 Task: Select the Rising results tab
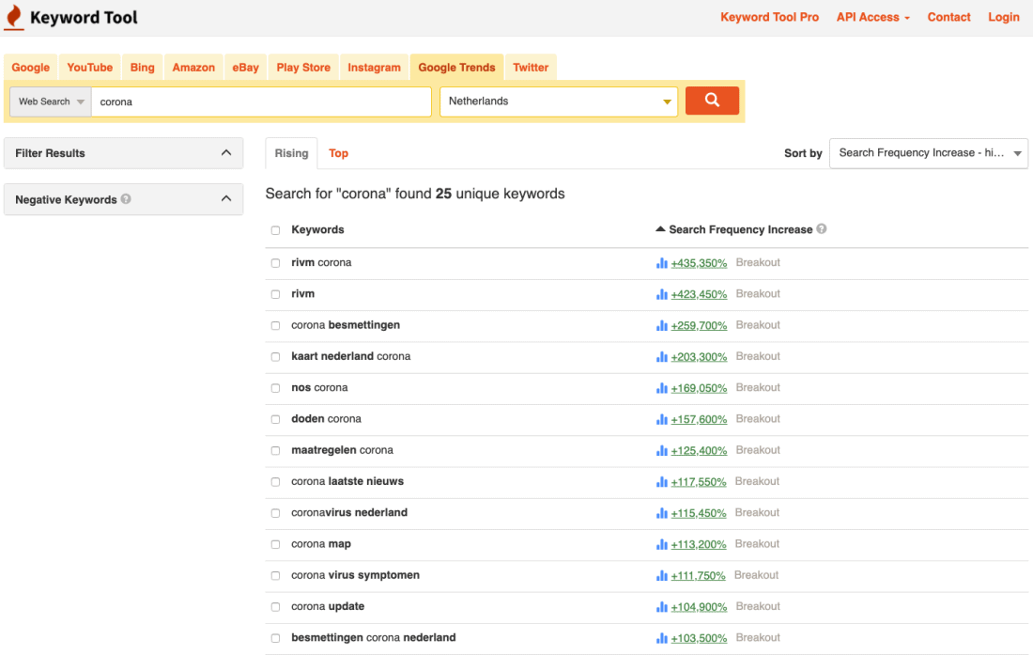tap(291, 153)
